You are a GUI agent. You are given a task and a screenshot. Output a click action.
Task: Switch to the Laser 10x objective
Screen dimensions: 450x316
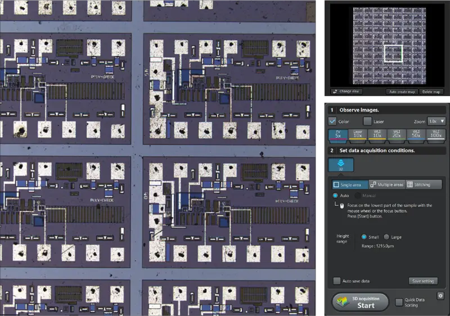[358, 135]
